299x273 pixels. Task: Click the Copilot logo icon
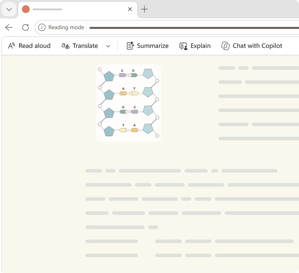coord(225,46)
